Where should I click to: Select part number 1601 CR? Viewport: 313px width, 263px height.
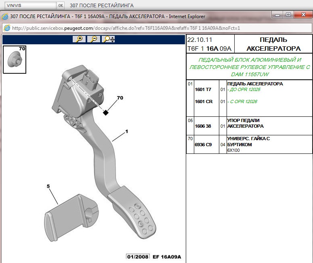pyautogui.click(x=204, y=101)
